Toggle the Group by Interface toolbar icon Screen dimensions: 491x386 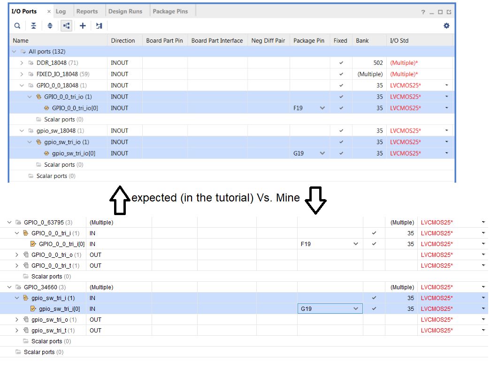tap(66, 26)
